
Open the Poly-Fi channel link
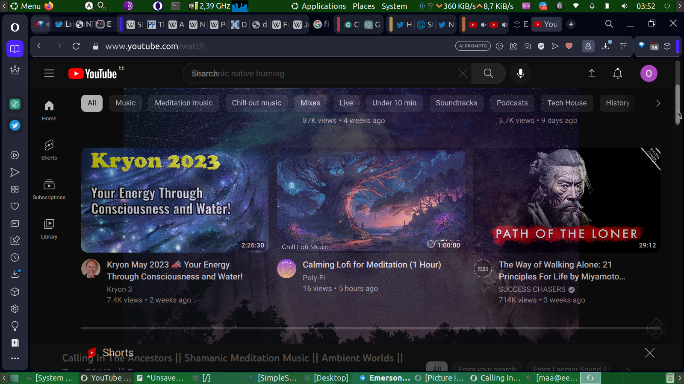[314, 277]
